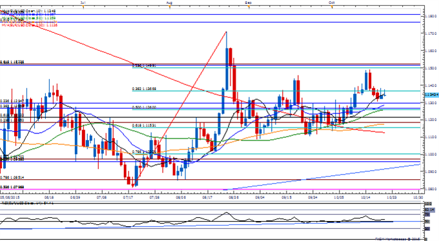Screen dimensions: 439x241
Task: Click the current price tag 1.1342
Action: click(x=432, y=95)
